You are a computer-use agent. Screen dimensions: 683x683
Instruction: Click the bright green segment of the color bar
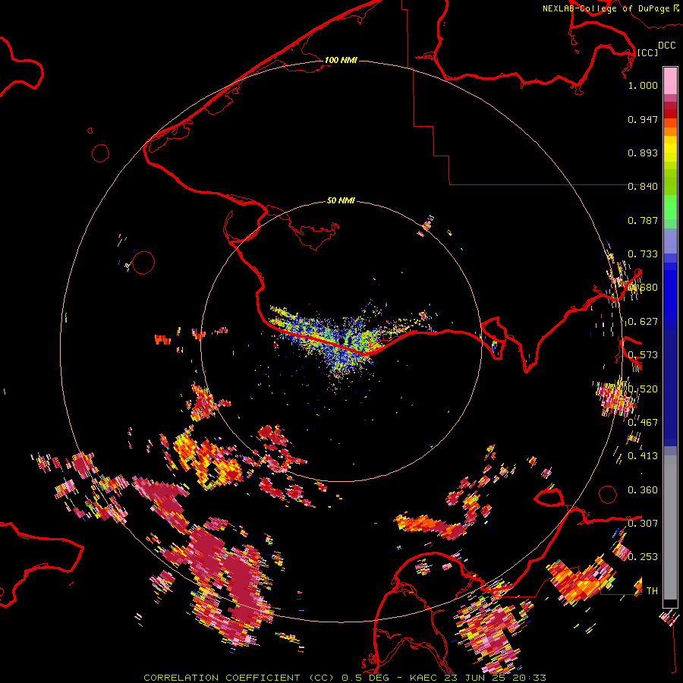click(670, 207)
